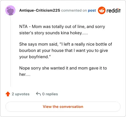Click the reddit wordmark text
Viewport: 126px width, 117px height.
point(114,10)
